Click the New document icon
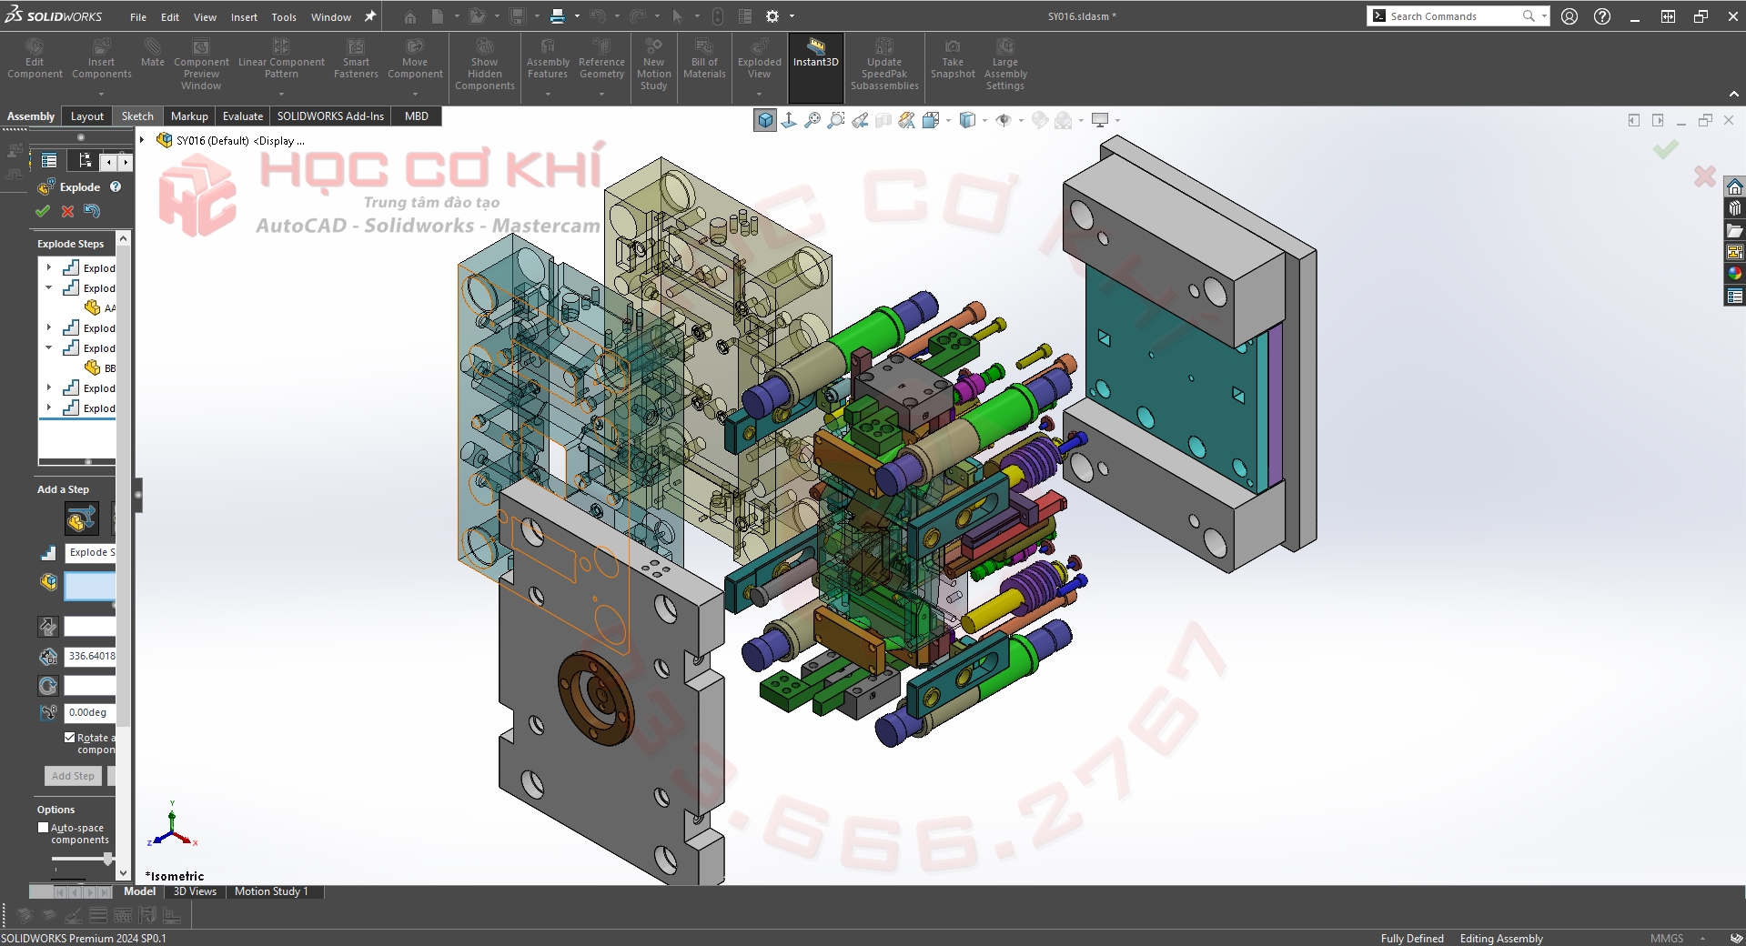Viewport: 1746px width, 946px height. tap(438, 16)
